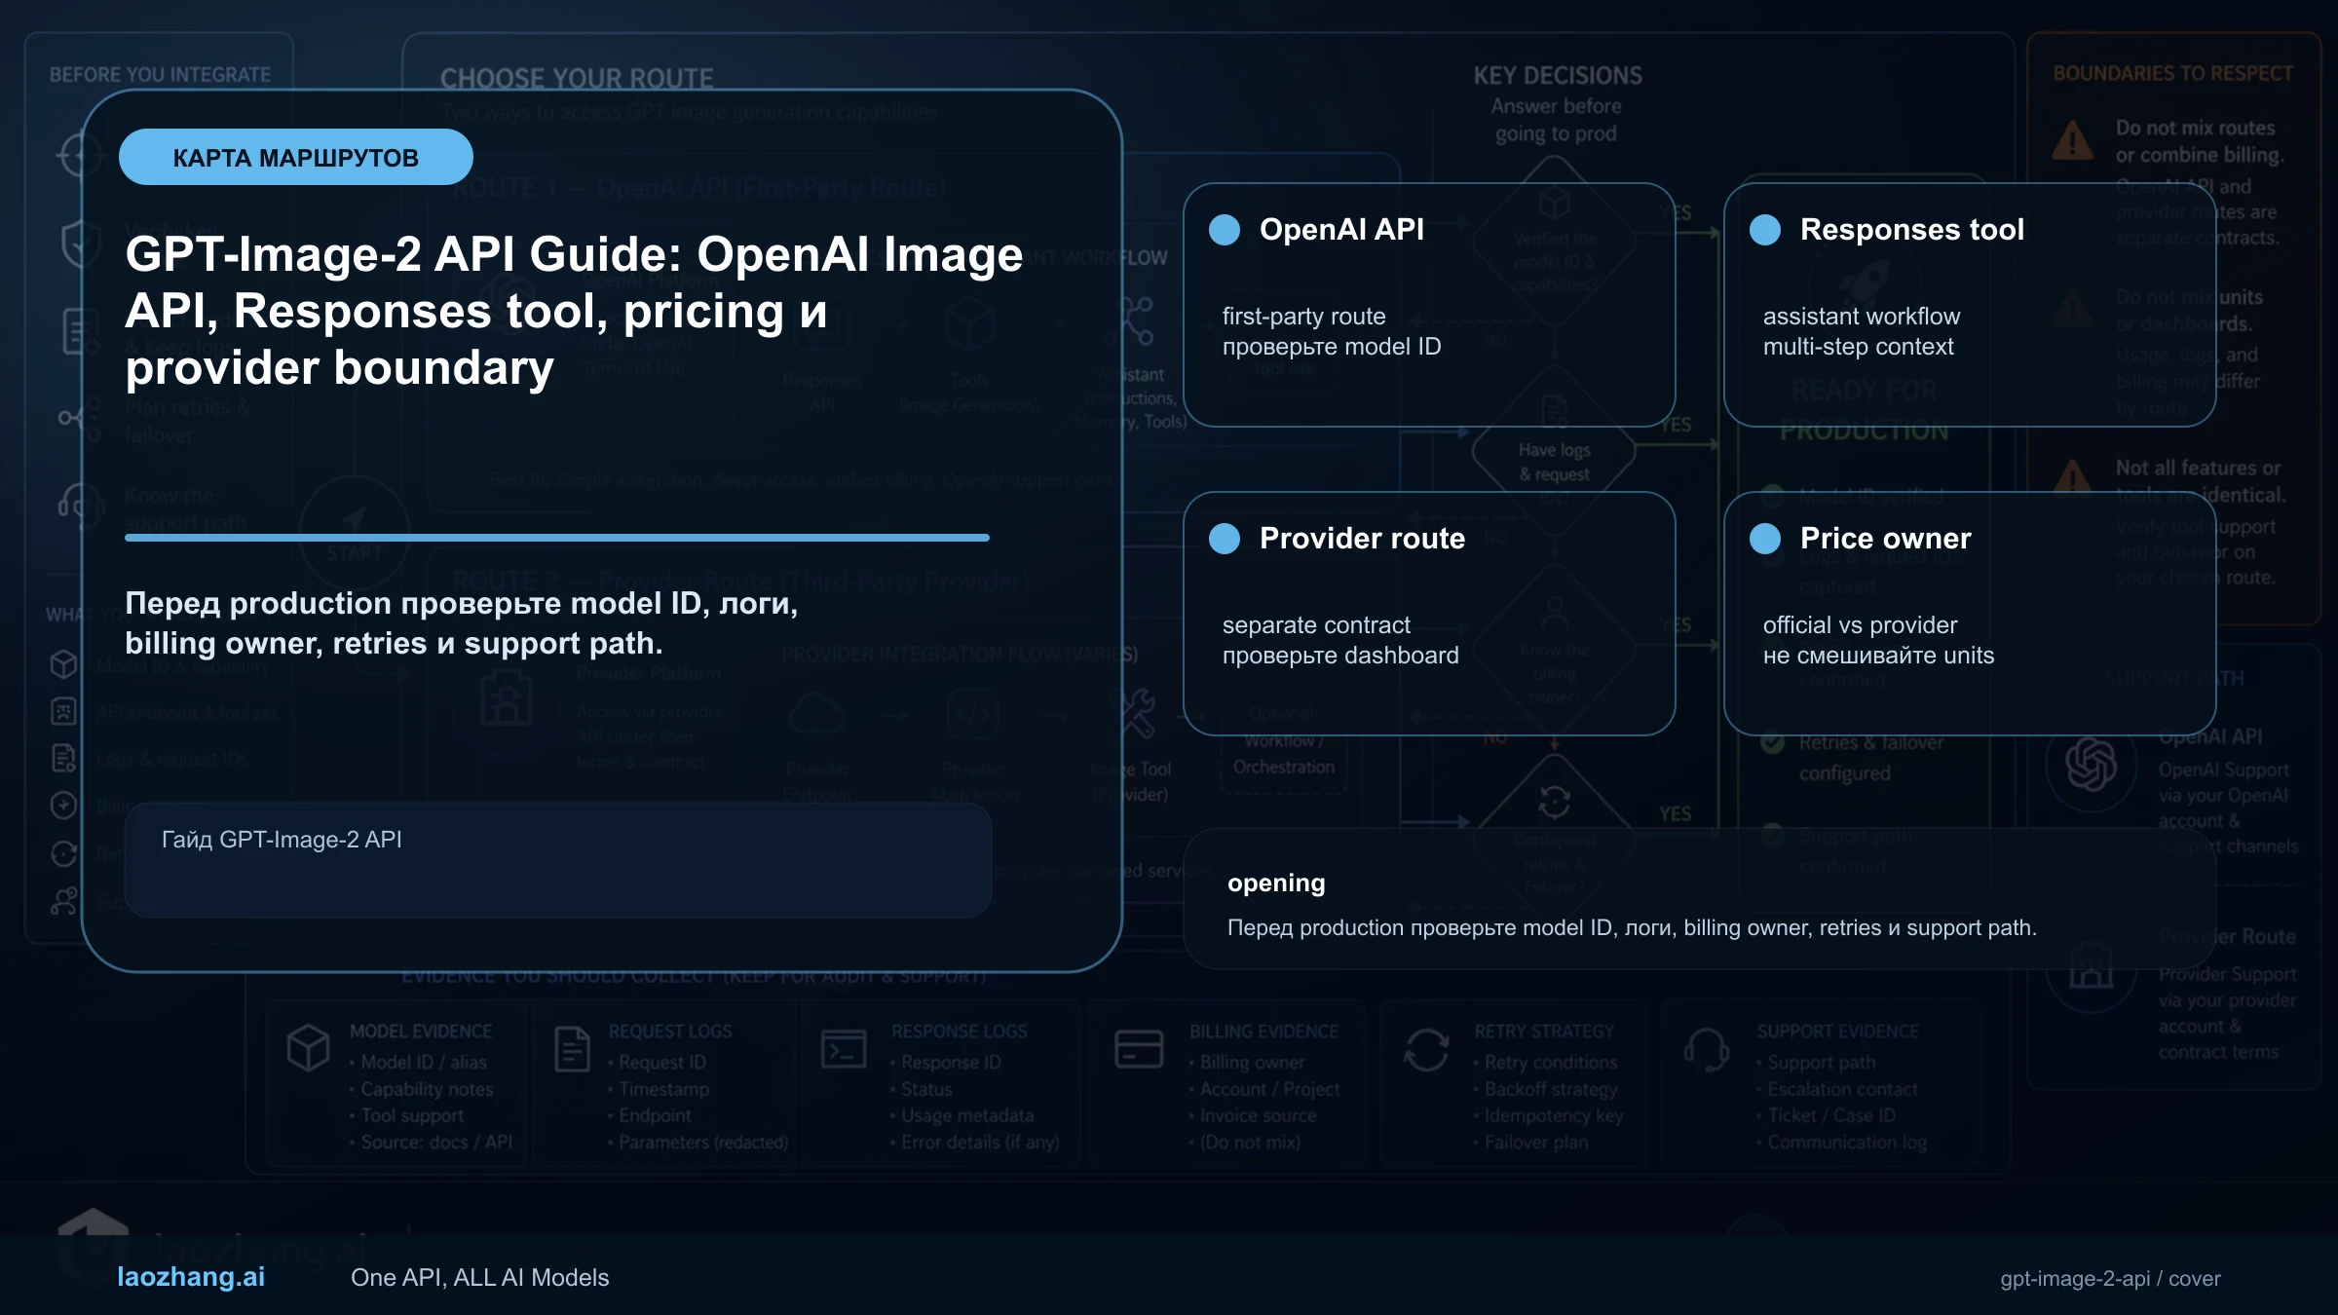This screenshot has height=1315, width=2338.
Task: Select the Model Evidence cube icon
Action: click(x=310, y=1049)
